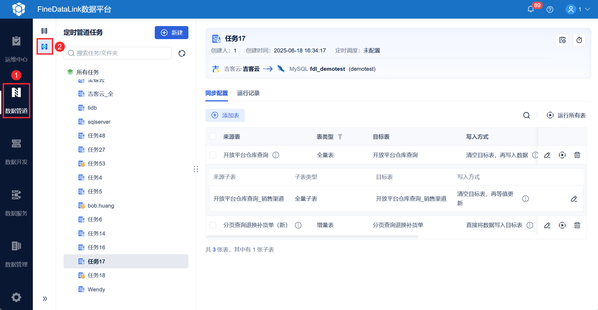
Task: Select the scheduled pipeline tasks icon
Action: (45, 47)
